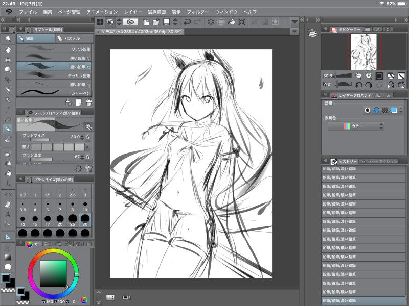This screenshot has height=306, width=409.
Task: Open the command bar overflow dropdown arrow
Action: (294, 22)
